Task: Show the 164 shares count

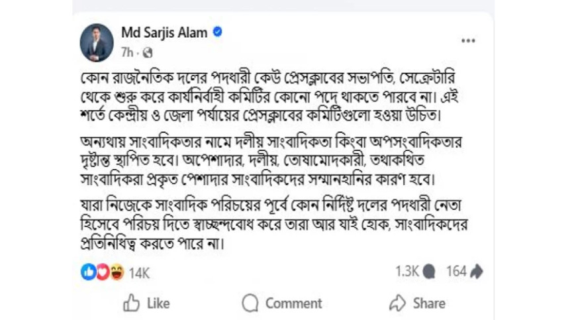Action: click(x=456, y=271)
